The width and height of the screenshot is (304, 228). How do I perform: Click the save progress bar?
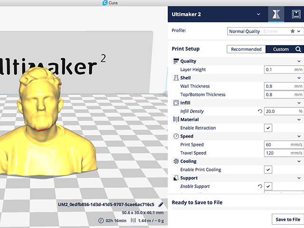[x=237, y=209]
